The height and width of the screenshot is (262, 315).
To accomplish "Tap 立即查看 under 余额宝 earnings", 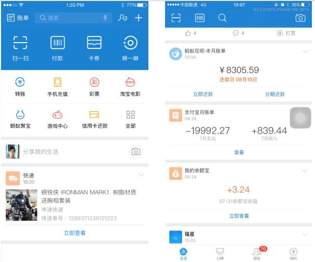I will [x=239, y=216].
